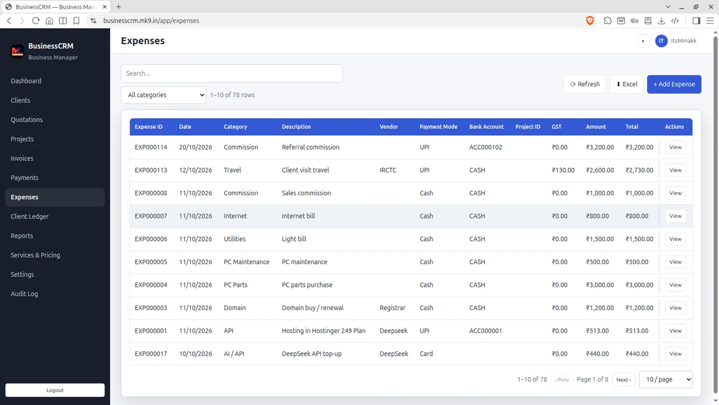Navigate to Invoices in the sidebar
This screenshot has height=405, width=719.
[55, 158]
